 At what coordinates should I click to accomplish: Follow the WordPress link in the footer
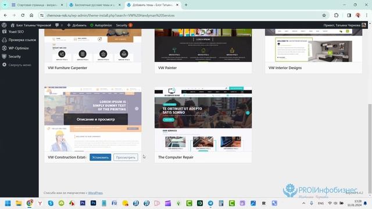tap(95, 193)
